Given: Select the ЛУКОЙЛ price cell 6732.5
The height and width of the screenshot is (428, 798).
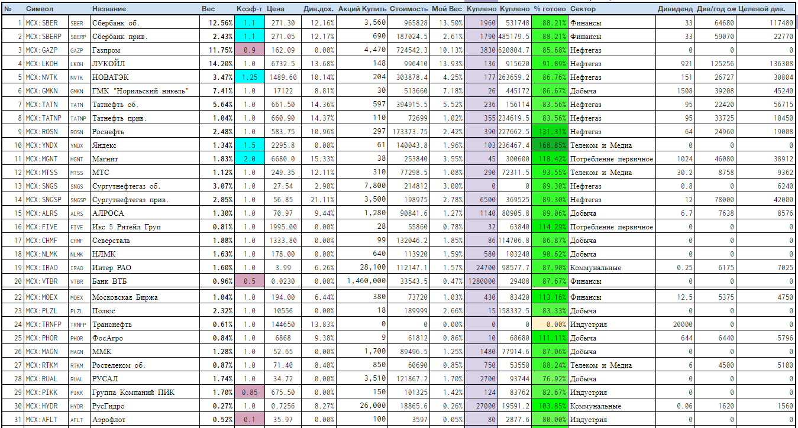Looking at the screenshot, I should pos(282,64).
